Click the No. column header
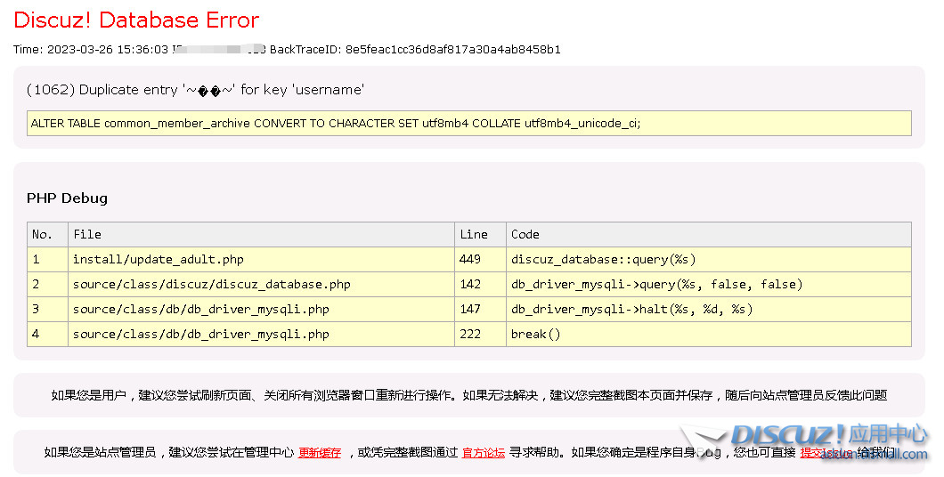The image size is (944, 477). pos(42,235)
